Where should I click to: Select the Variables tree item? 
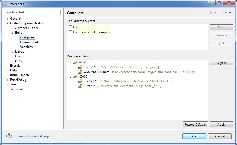[x=26, y=47]
